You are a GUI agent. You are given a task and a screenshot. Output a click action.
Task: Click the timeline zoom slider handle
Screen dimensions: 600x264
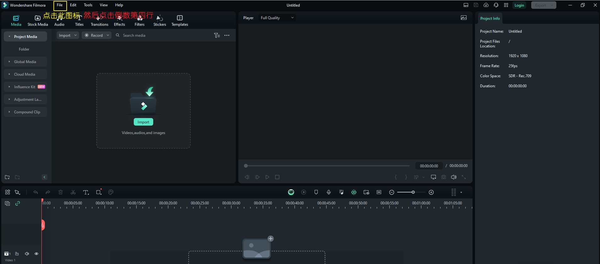click(x=413, y=192)
